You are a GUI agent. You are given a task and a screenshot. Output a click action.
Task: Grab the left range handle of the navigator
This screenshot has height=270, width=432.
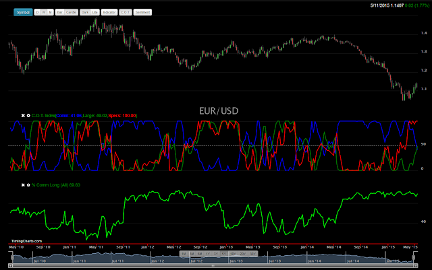pos(12,257)
